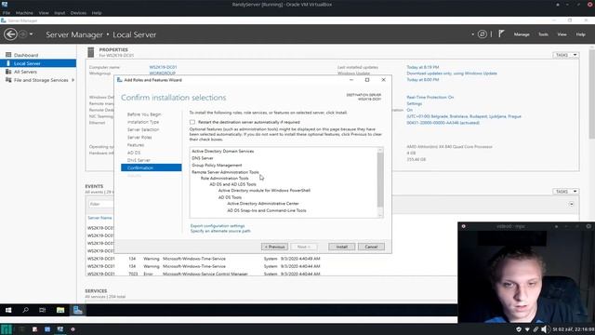This screenshot has width=595, height=335.
Task: Click Specify an alternate source path link
Action: coord(220,231)
